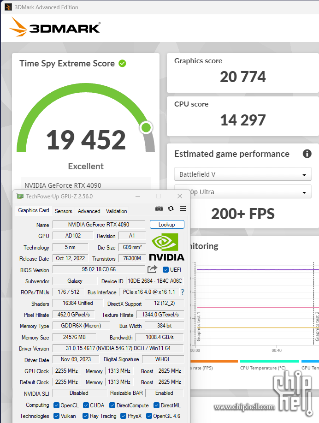The width and height of the screenshot is (319, 423).
Task: Click the Driver Version field
Action: (118, 348)
